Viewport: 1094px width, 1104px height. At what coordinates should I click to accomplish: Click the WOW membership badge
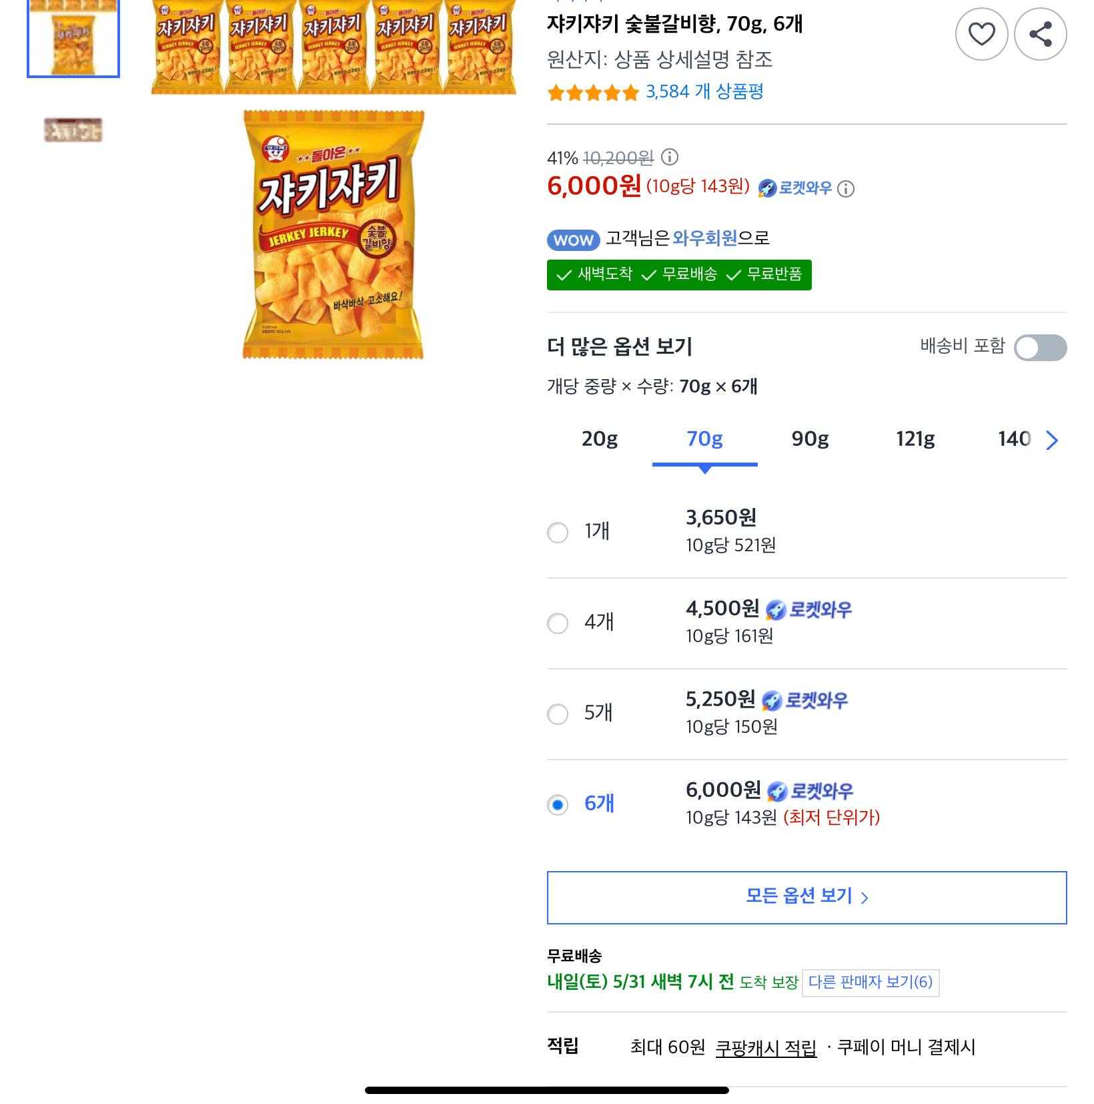(x=573, y=240)
